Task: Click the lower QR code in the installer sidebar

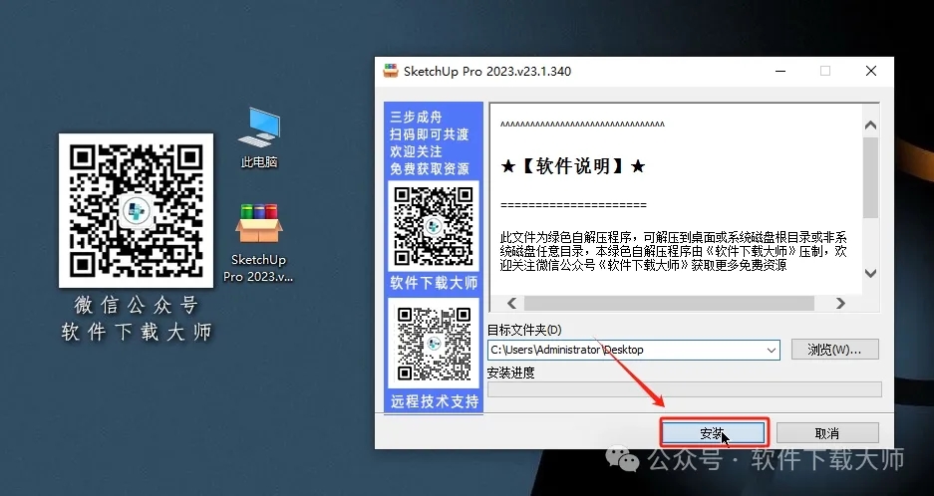Action: (434, 344)
